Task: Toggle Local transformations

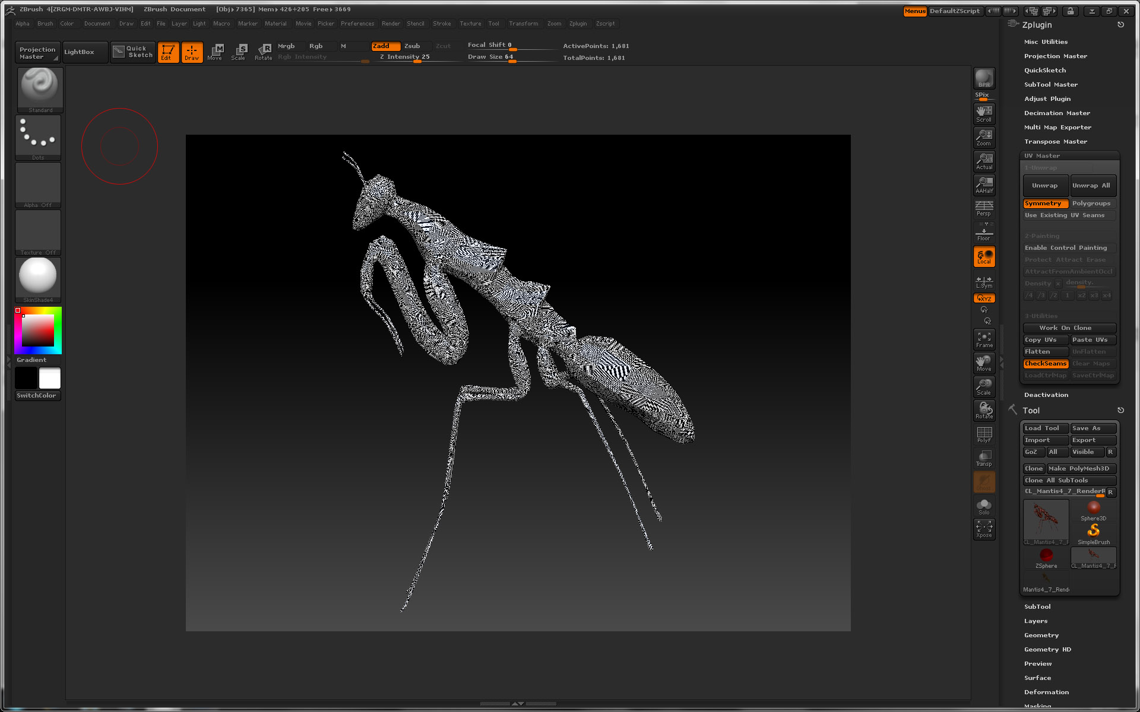Action: 984,256
